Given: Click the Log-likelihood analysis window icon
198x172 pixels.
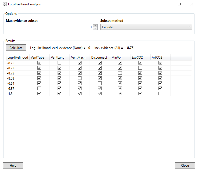Looking at the screenshot, I should 5,4.
